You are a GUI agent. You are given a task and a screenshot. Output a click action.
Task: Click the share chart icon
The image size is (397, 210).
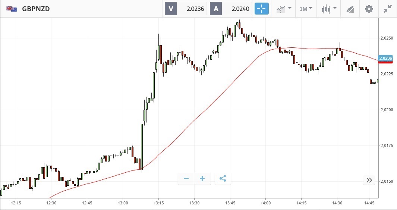pos(223,179)
